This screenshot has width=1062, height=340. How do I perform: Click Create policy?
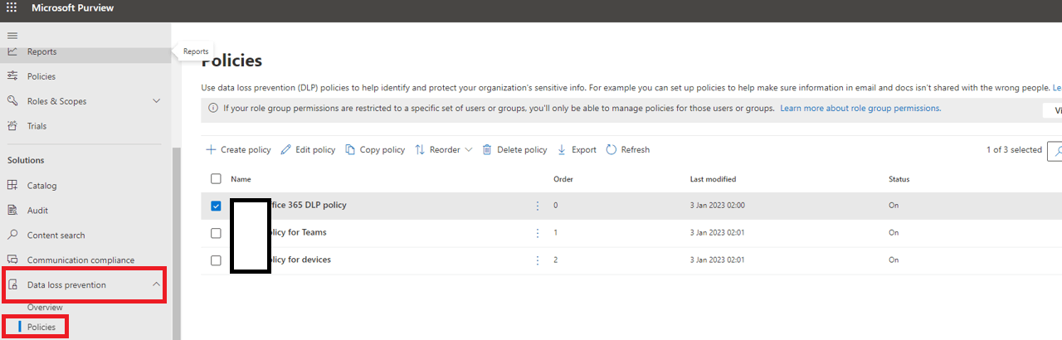[x=238, y=150]
